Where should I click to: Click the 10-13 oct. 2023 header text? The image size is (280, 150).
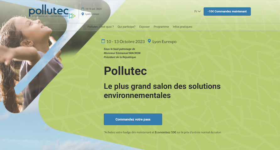pyautogui.click(x=93, y=9)
